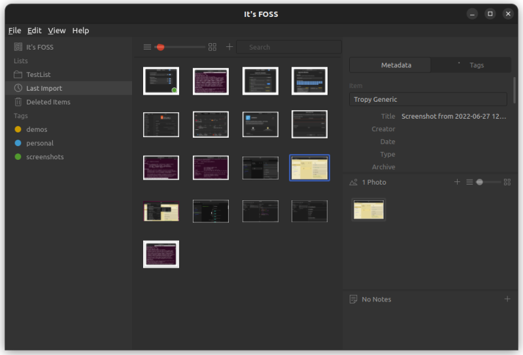Switch items to grid view icon
Viewport: 523px width, 355px height.
coord(212,47)
